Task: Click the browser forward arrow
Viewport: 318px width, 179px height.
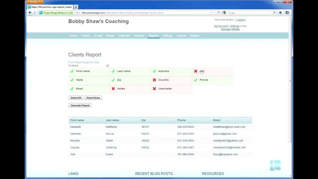Action: coord(34,12)
